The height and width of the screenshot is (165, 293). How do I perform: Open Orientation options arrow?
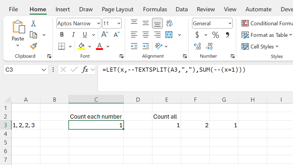[166, 46]
